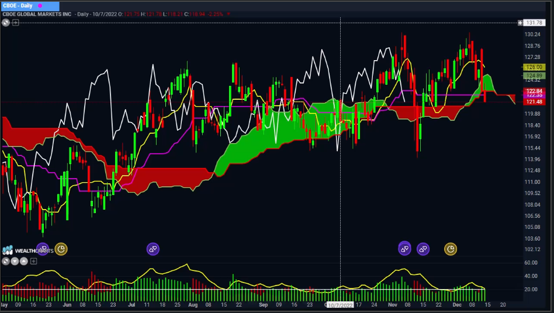Click the plus icon beside 131.78 price label
The height and width of the screenshot is (313, 554).
pos(520,23)
